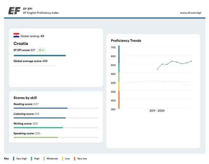Click the EF EPI score progress bar

coord(40,55)
